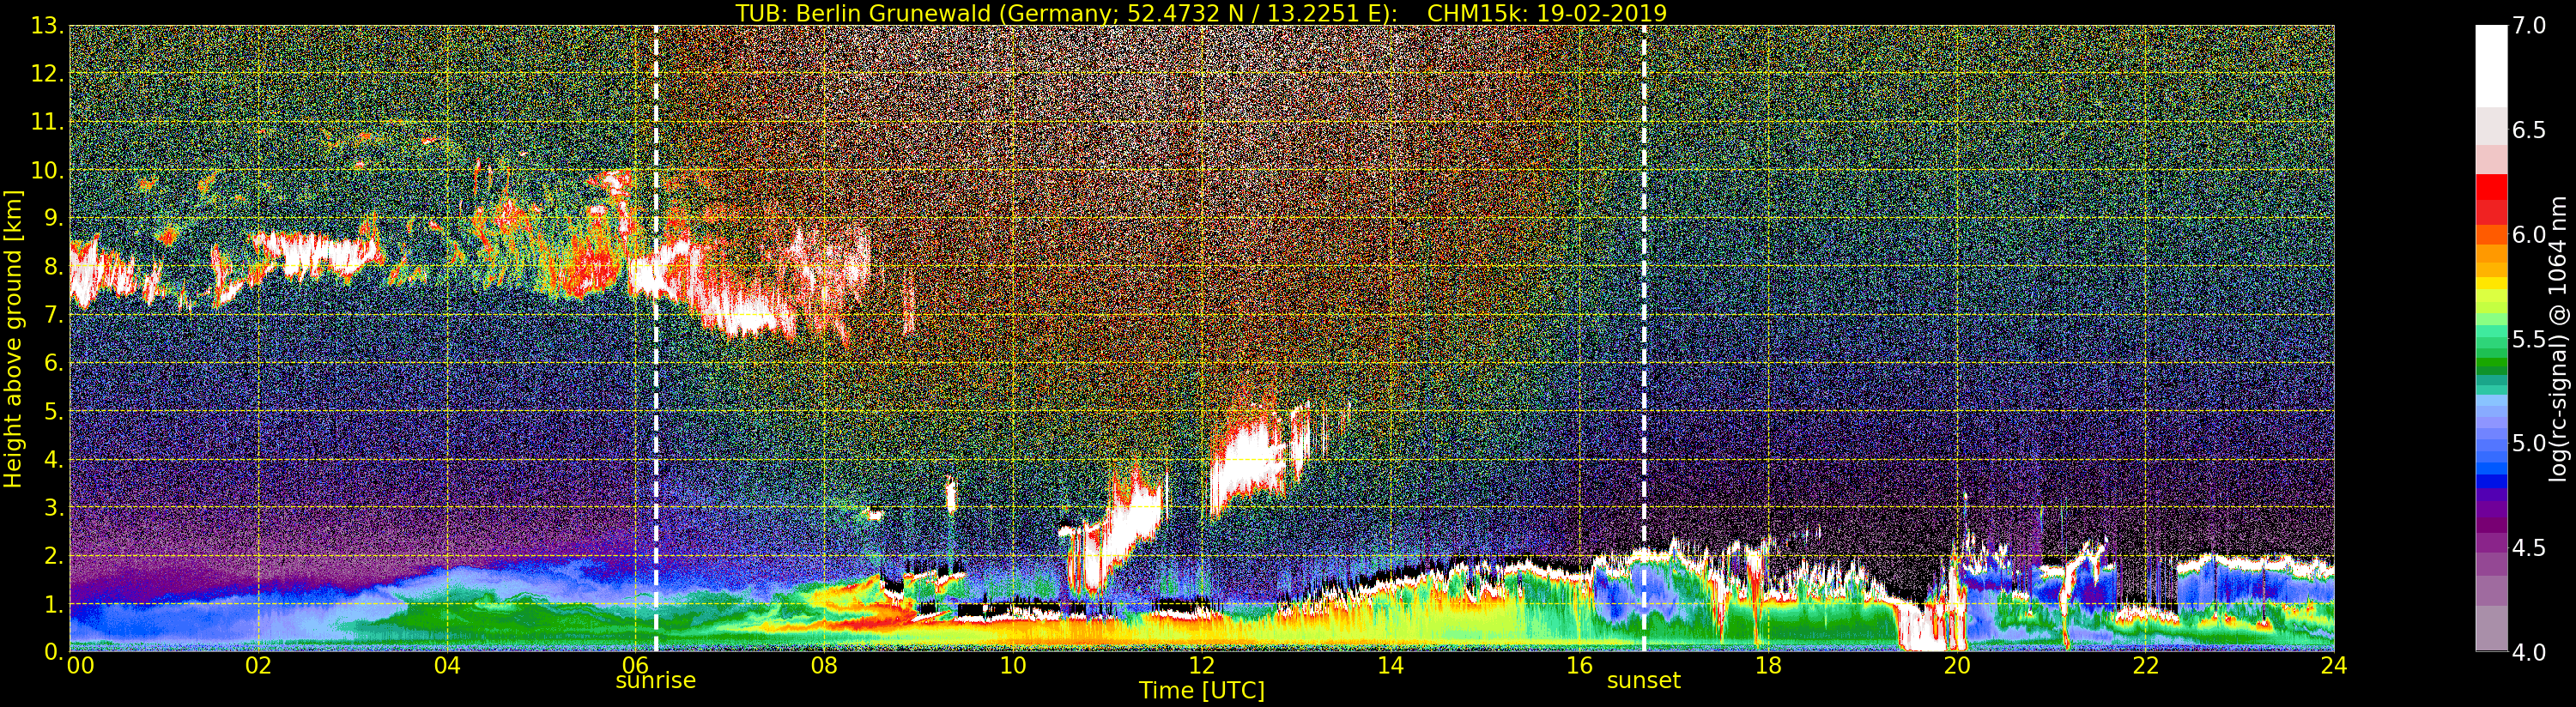Click the colorbar tick label '5.0'
The width and height of the screenshot is (2576, 707).
pos(2530,444)
